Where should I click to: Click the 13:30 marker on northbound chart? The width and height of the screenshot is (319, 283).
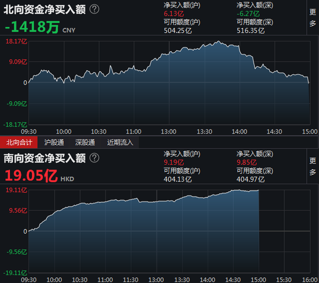coord(205,132)
